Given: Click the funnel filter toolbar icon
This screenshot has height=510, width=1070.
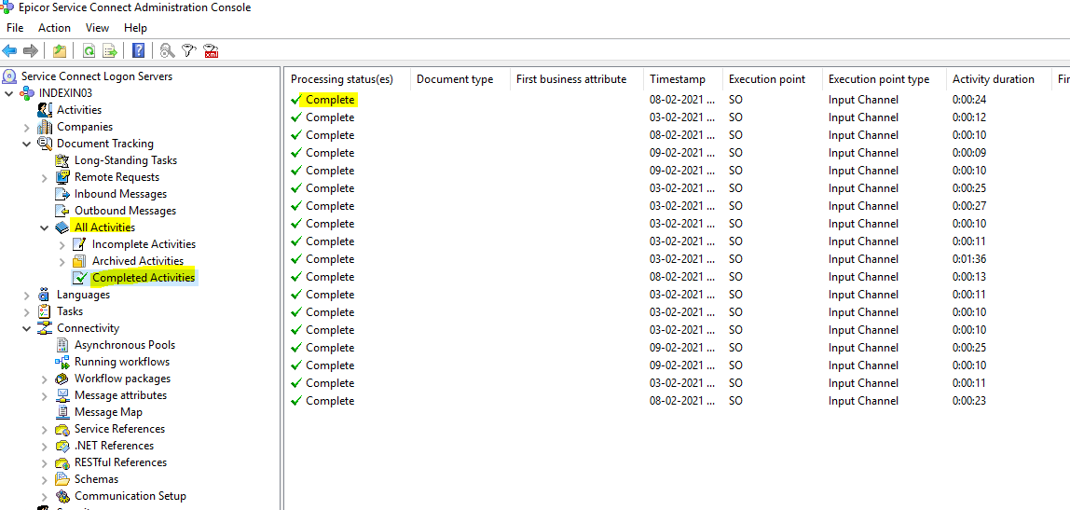Looking at the screenshot, I should 189,50.
